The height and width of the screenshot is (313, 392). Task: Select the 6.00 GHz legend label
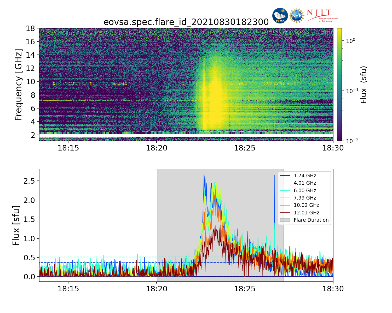coord(305,191)
